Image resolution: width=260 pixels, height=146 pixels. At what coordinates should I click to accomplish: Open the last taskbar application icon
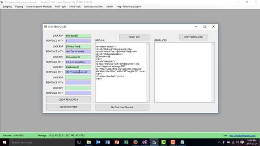coord(182,142)
